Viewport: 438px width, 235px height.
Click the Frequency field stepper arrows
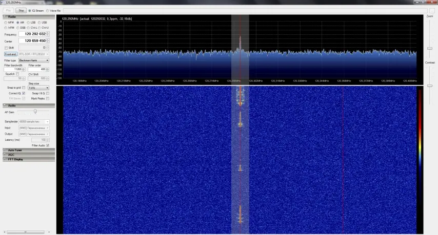(48, 34)
